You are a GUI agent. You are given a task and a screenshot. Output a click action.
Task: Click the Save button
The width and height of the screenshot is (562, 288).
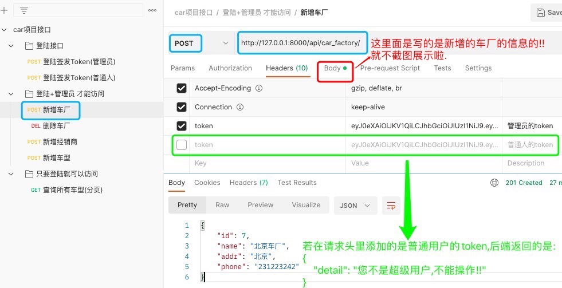(x=547, y=12)
